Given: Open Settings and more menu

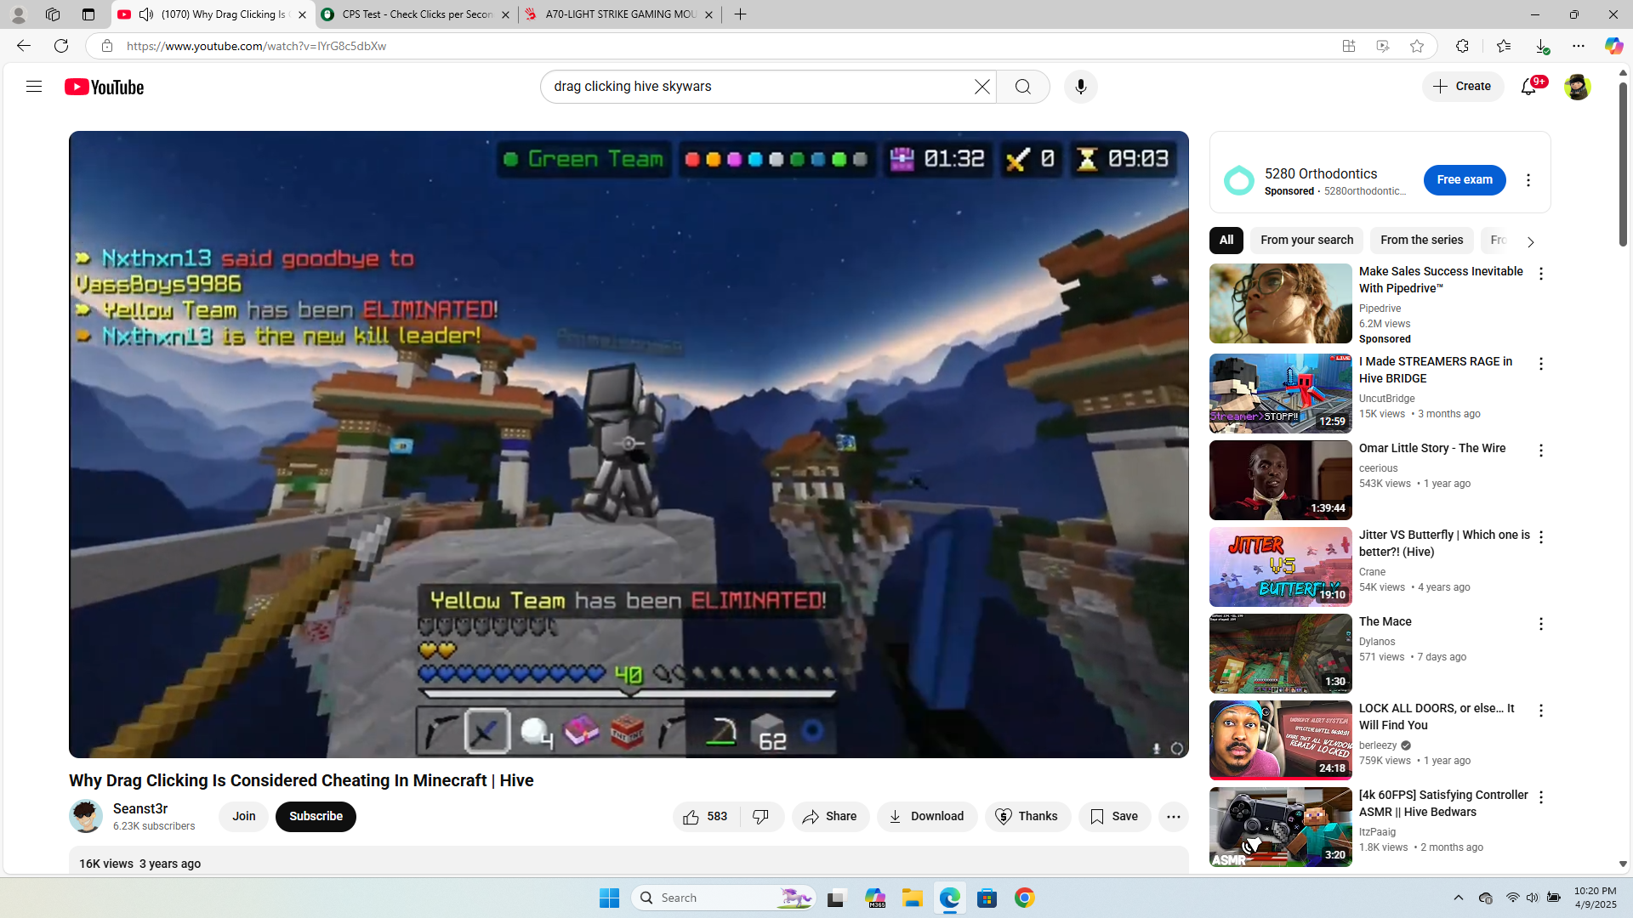Looking at the screenshot, I should [1579, 47].
